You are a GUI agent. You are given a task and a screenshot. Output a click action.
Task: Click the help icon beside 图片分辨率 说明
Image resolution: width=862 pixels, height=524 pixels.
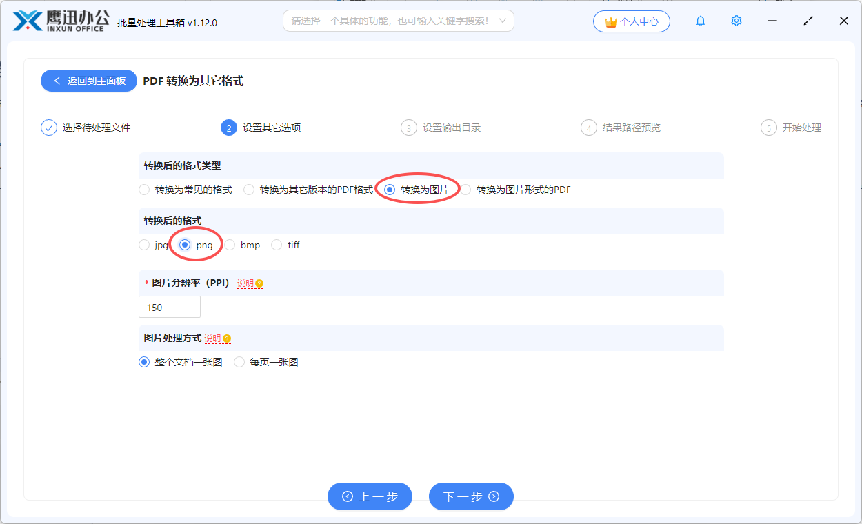pyautogui.click(x=259, y=283)
